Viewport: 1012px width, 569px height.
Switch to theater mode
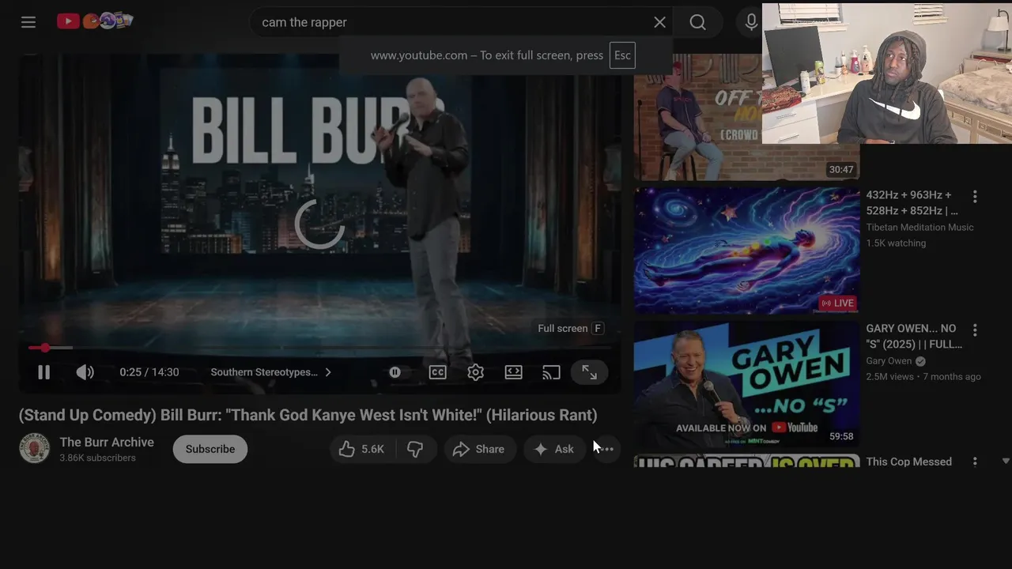(x=514, y=372)
